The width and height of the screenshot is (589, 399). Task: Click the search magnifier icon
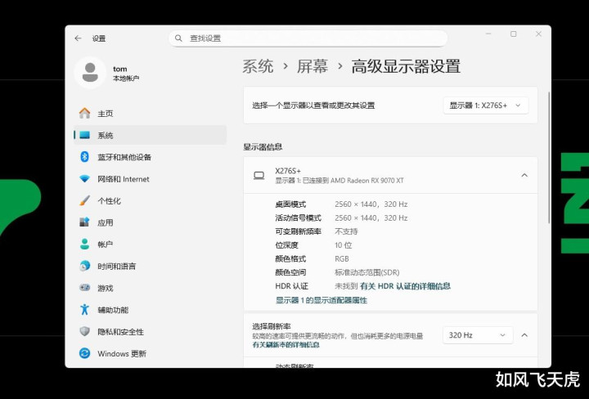pyautogui.click(x=178, y=38)
